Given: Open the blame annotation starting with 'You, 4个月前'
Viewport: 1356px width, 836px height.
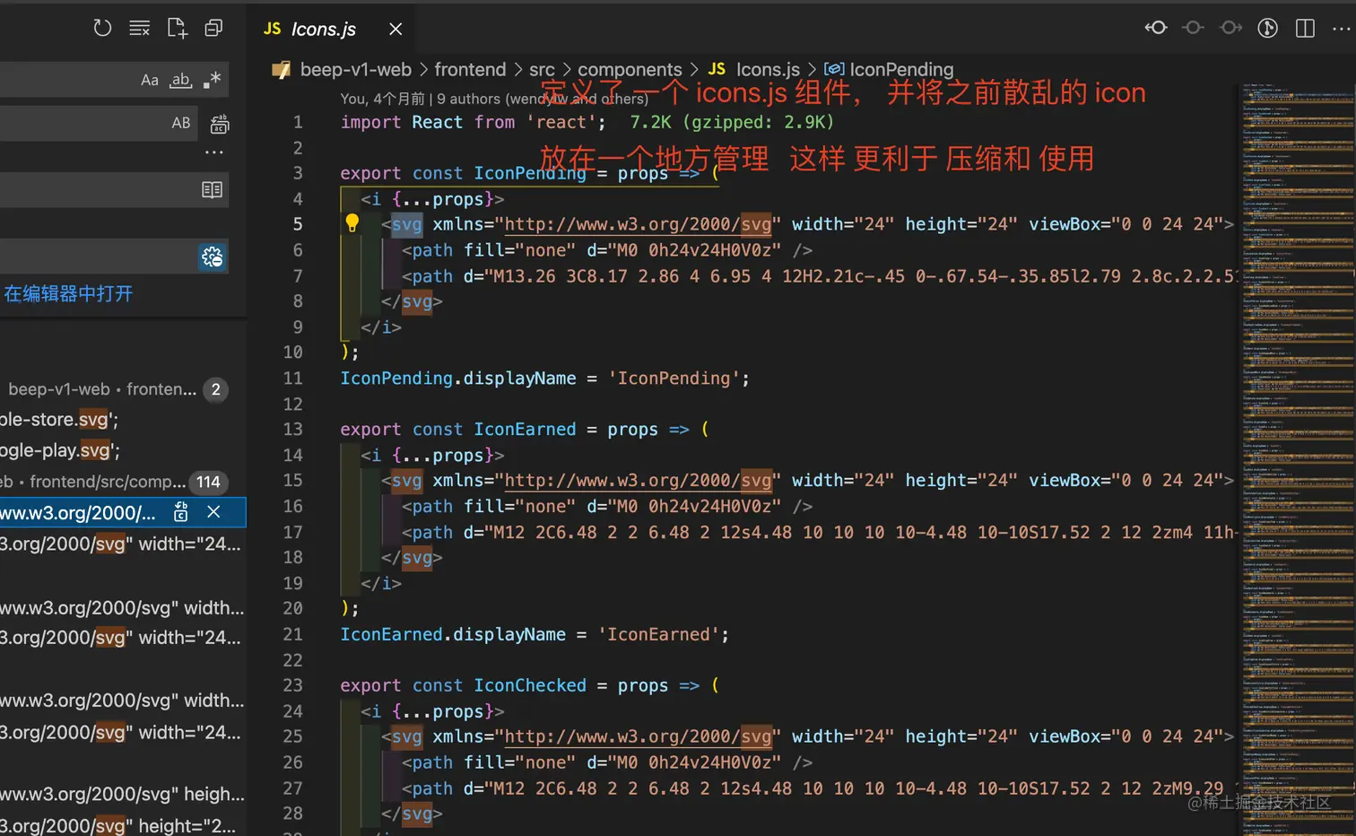Looking at the screenshot, I should pyautogui.click(x=494, y=99).
